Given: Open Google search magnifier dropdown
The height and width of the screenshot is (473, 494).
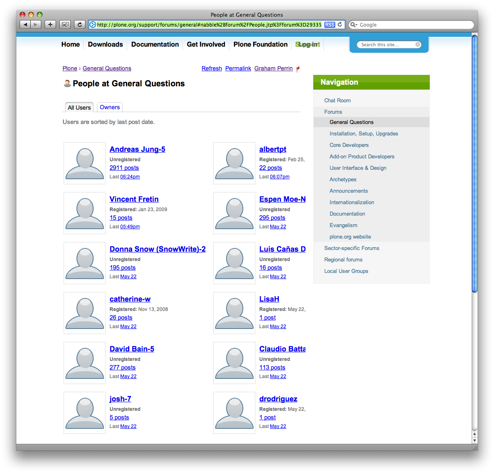Looking at the screenshot, I should [x=353, y=25].
